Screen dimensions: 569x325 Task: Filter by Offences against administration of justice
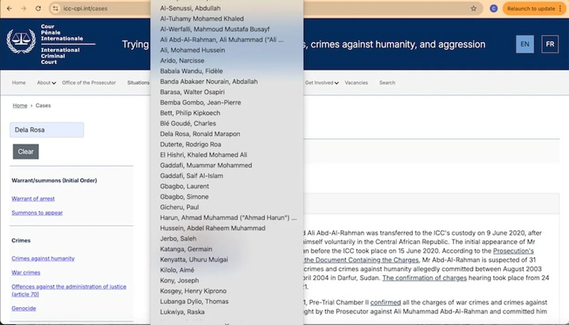69,290
